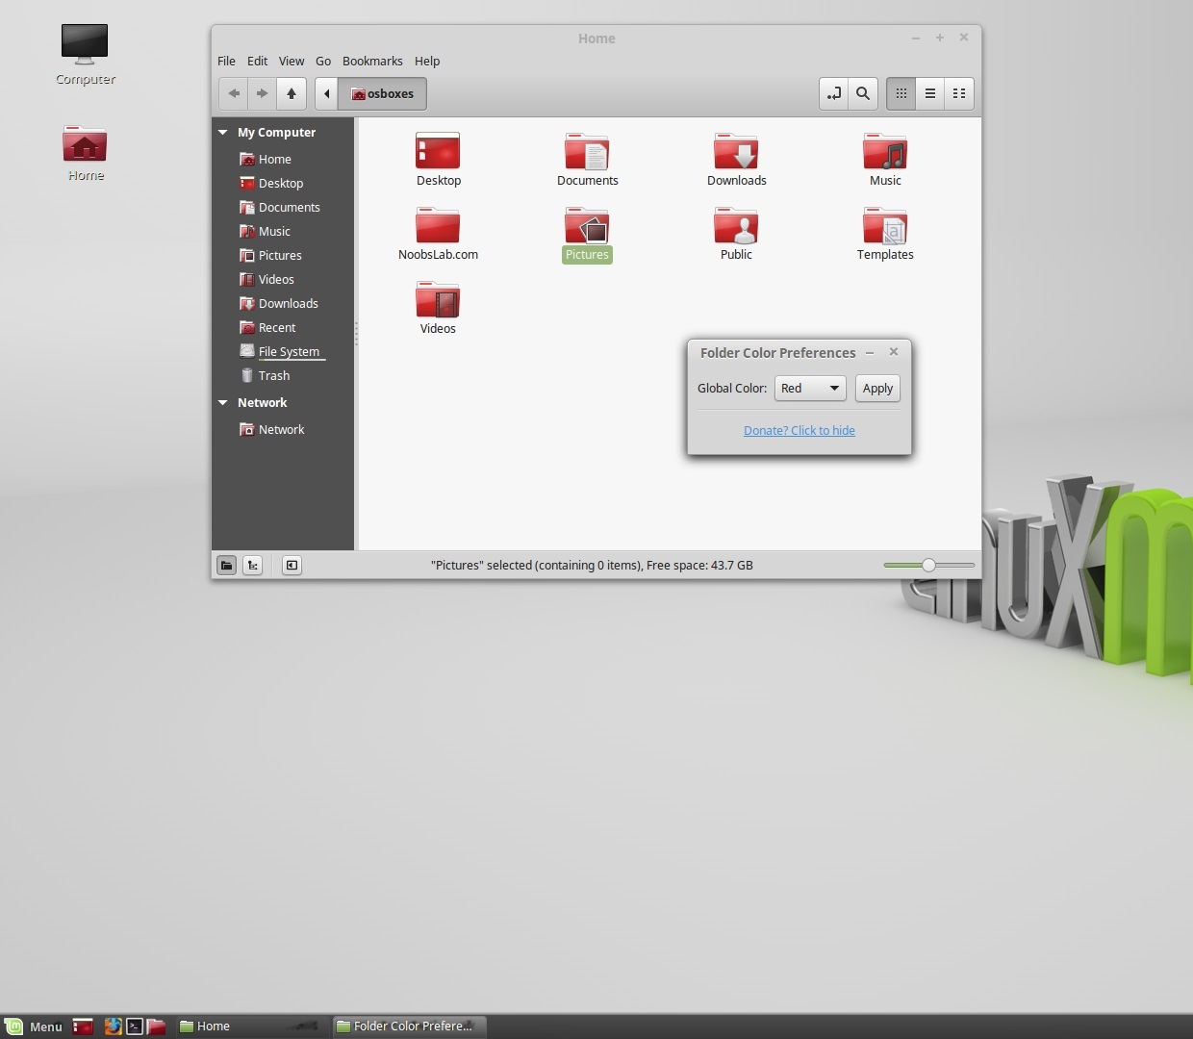This screenshot has width=1193, height=1039.
Task: Open the Desktop folder icon
Action: click(x=438, y=152)
